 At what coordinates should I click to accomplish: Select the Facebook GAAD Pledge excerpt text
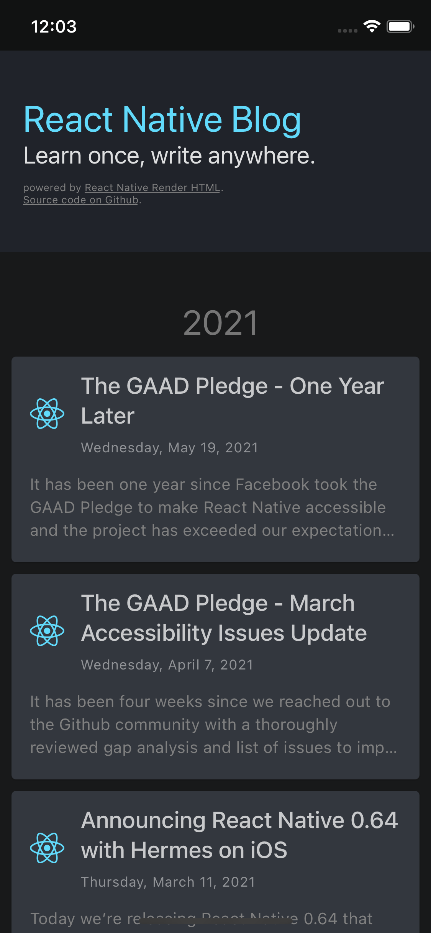pyautogui.click(x=212, y=507)
